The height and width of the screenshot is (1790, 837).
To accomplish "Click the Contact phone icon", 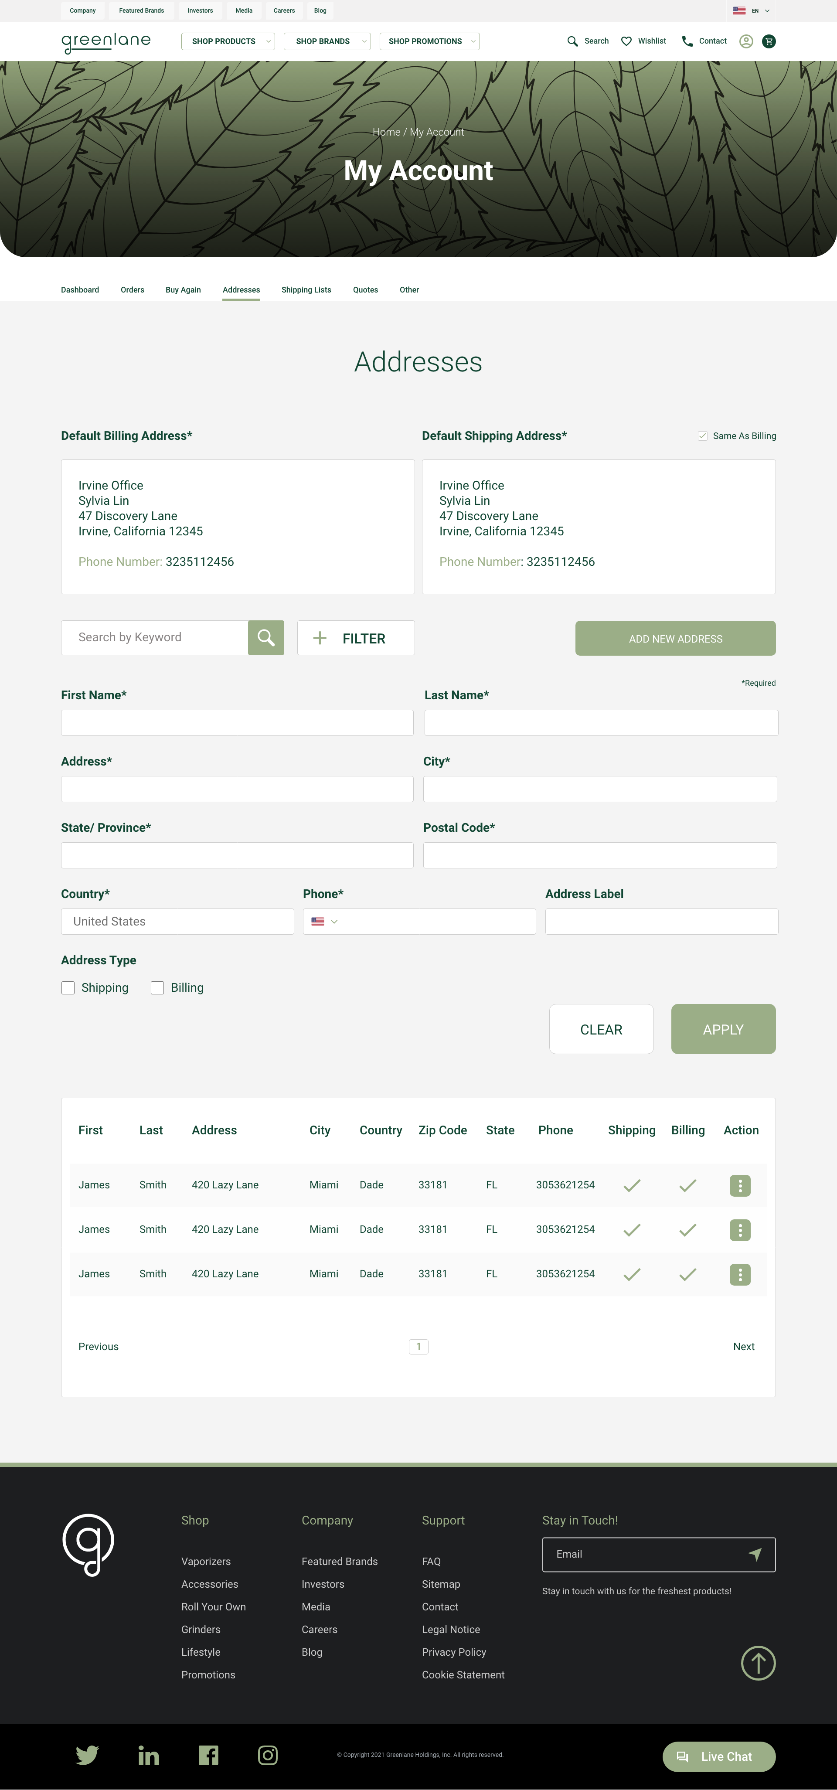I will [687, 42].
